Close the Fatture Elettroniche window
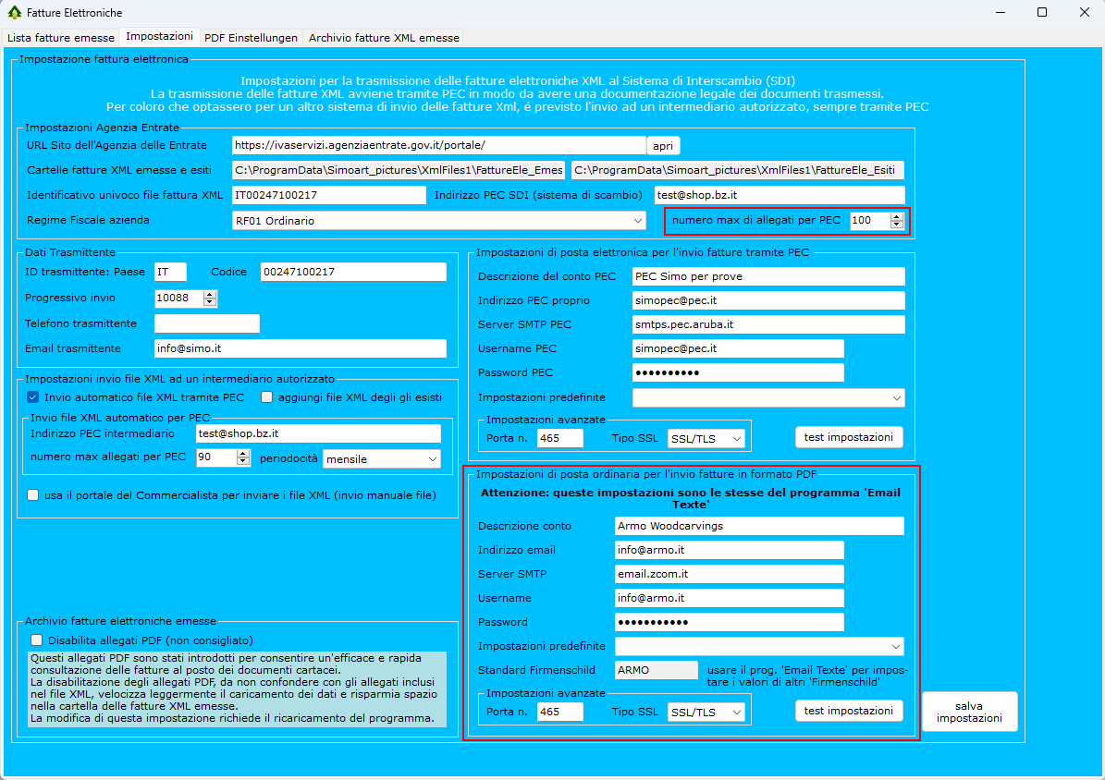This screenshot has width=1105, height=780. (1085, 12)
